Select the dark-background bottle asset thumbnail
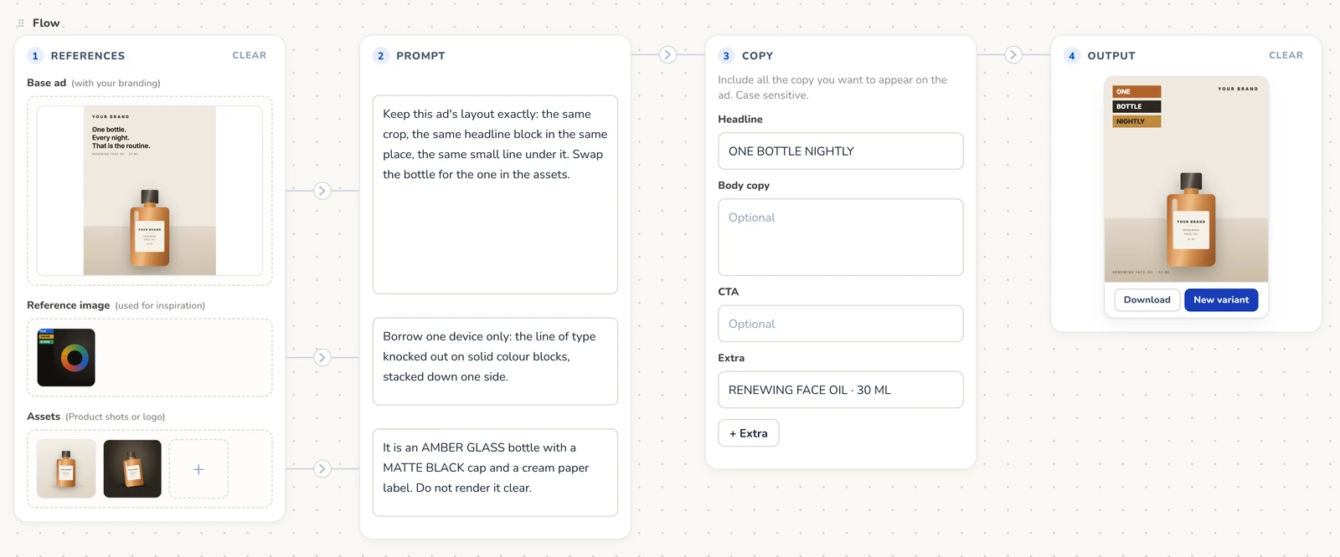 (x=132, y=469)
